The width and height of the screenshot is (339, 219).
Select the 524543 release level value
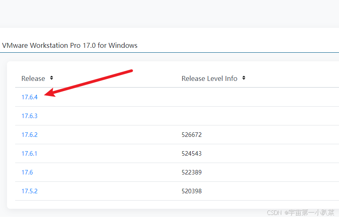tap(191, 154)
